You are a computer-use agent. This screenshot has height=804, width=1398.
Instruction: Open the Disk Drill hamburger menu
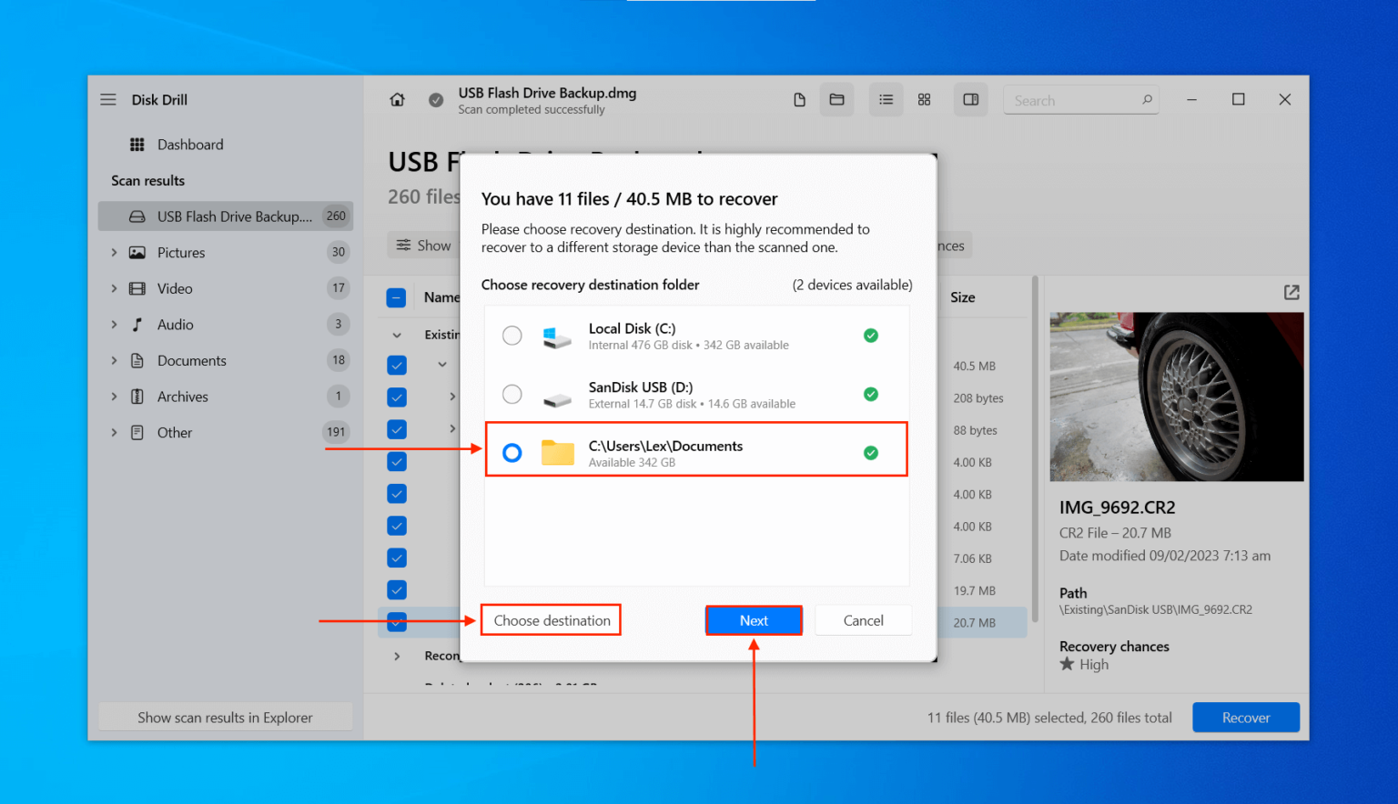point(108,99)
